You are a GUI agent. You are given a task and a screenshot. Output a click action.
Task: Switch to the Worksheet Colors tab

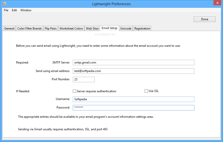[71, 28]
